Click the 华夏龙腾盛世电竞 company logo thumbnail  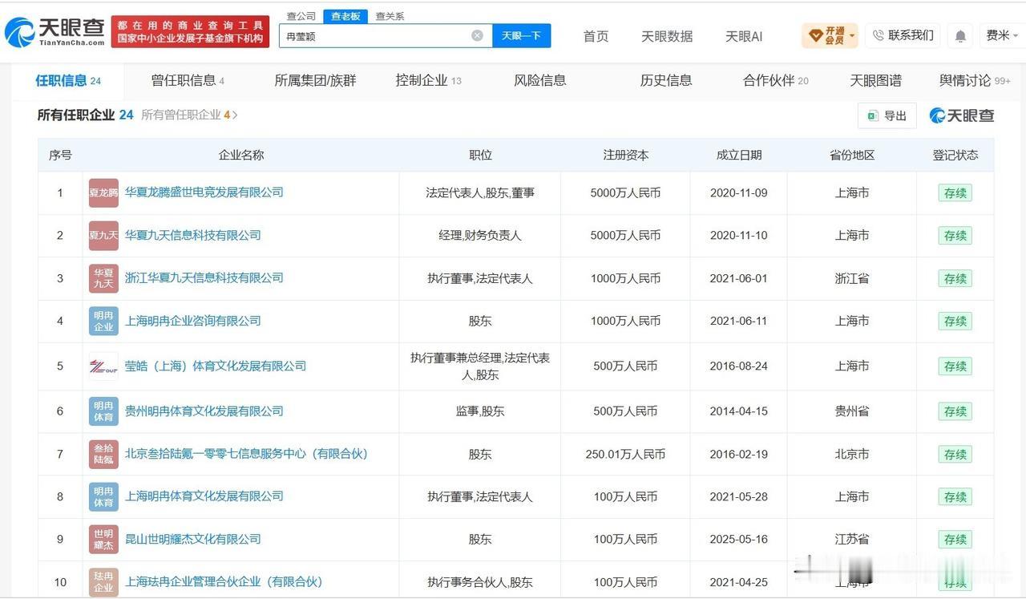[103, 193]
